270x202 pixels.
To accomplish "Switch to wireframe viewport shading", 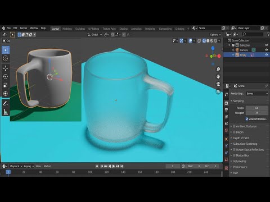I will click(204, 40).
